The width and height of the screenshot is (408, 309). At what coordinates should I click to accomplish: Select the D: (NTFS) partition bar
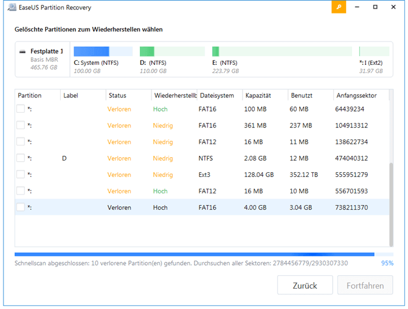click(x=173, y=51)
